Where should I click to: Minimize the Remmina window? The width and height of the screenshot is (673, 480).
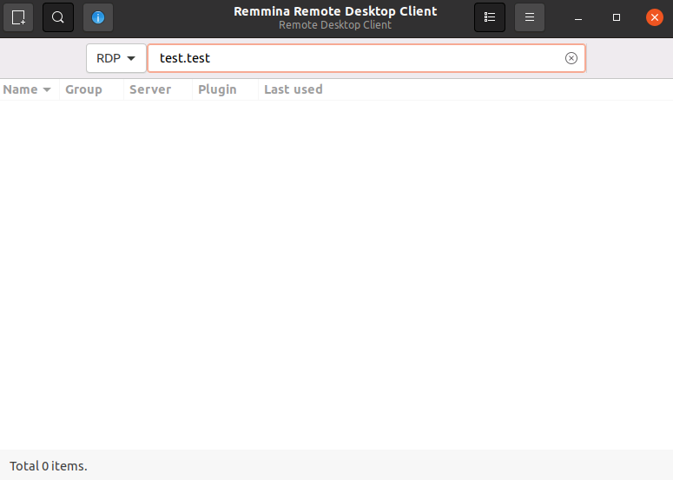(578, 17)
